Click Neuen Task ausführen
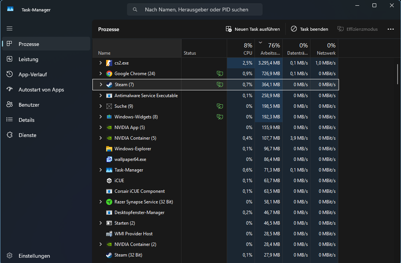The image size is (401, 263). (x=253, y=29)
